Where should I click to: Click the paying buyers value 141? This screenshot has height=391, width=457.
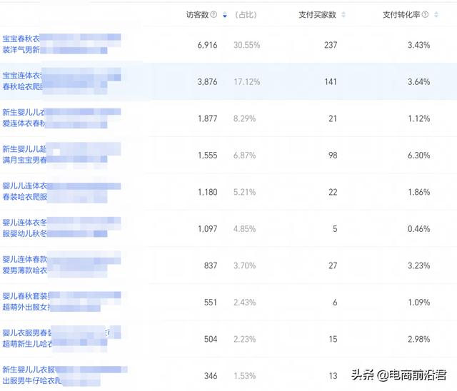331,81
